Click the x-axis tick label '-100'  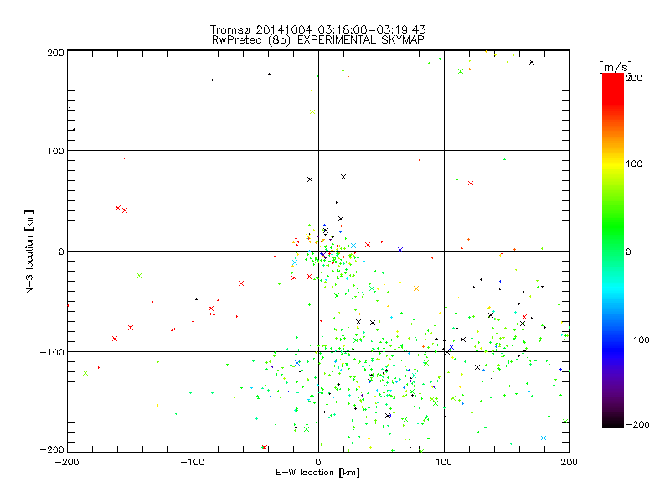193,462
